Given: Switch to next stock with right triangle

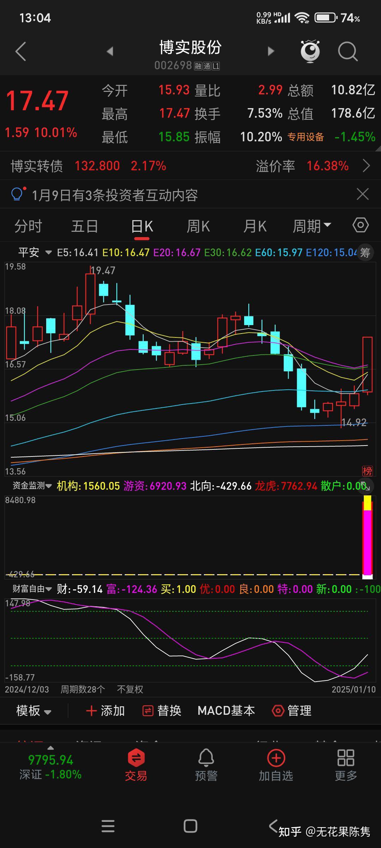Looking at the screenshot, I should click(x=271, y=52).
